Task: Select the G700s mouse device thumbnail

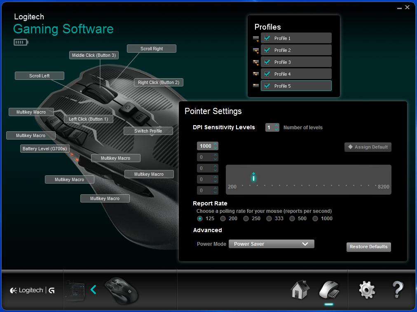Action: (121, 290)
